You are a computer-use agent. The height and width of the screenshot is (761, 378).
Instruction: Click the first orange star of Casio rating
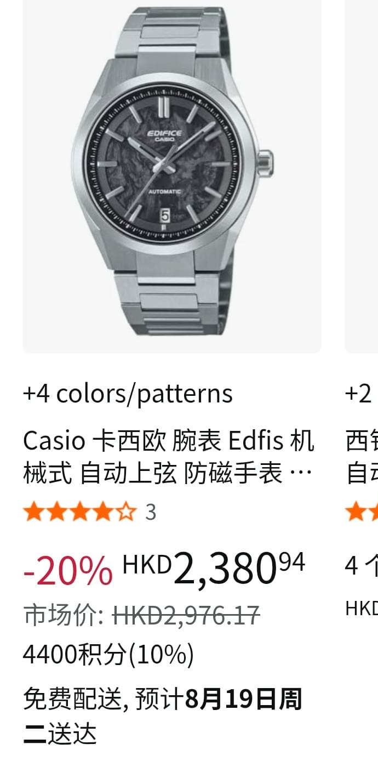33,512
